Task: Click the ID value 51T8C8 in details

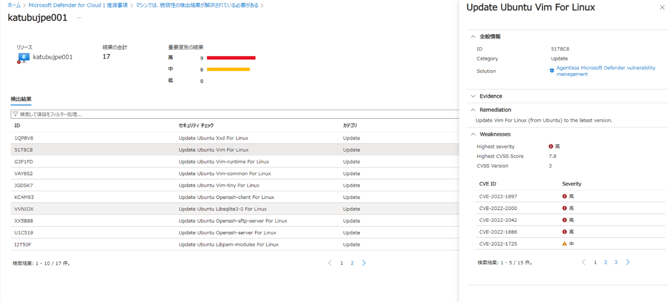Action: (560, 49)
